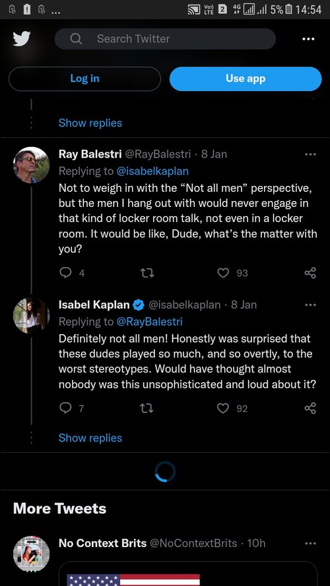Image resolution: width=330 pixels, height=586 pixels.
Task: Open more options on Isabel Kaplan's tweet
Action: click(x=310, y=305)
